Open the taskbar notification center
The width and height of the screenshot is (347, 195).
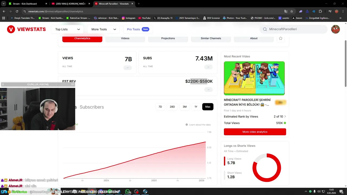click(341, 191)
